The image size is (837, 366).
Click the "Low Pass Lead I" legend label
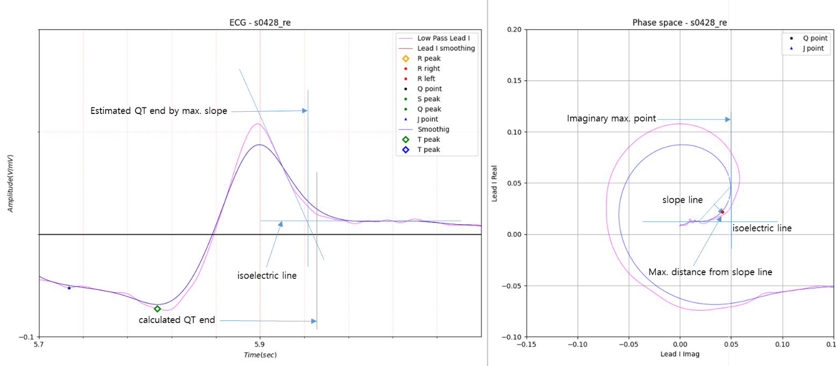[x=445, y=38]
